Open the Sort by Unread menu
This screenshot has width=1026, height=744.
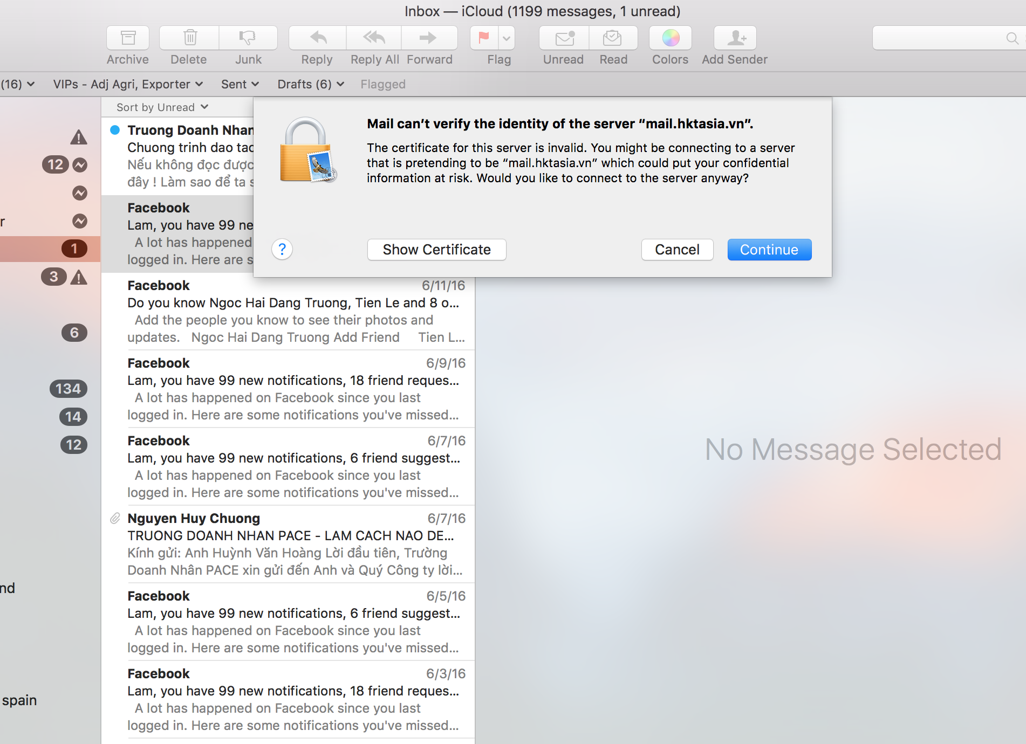pyautogui.click(x=162, y=107)
